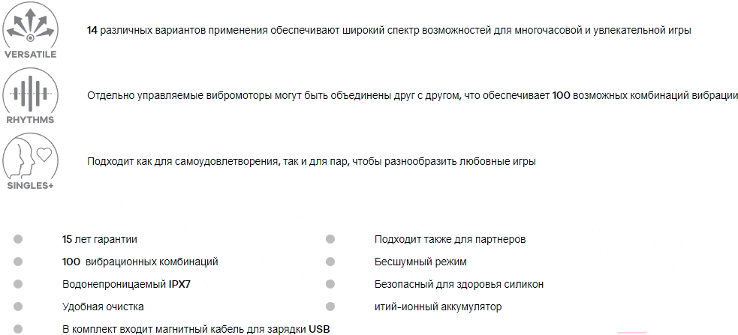Click the Водонепроницаемый IPX7 feature text

125,285
